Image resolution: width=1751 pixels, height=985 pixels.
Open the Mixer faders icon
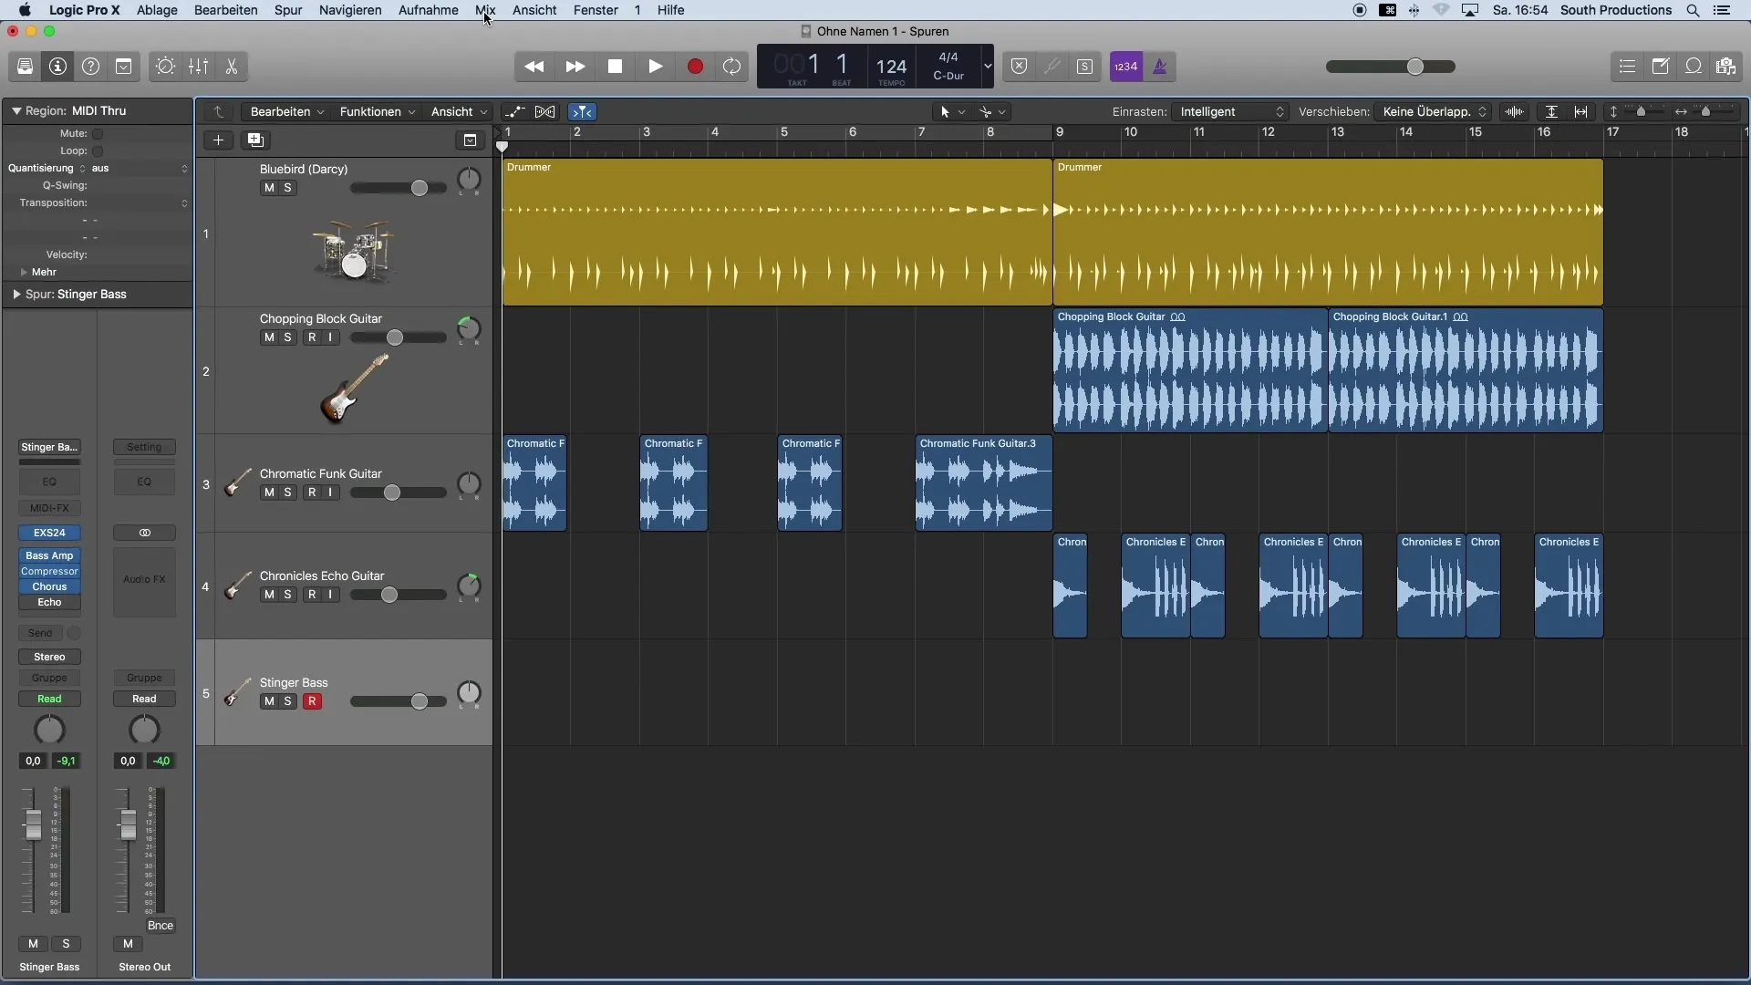click(x=198, y=67)
